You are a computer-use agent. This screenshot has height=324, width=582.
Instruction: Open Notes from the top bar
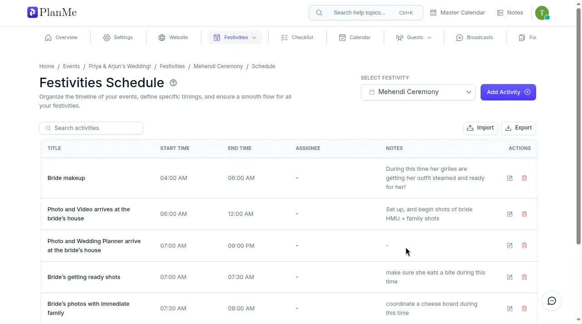point(510,13)
